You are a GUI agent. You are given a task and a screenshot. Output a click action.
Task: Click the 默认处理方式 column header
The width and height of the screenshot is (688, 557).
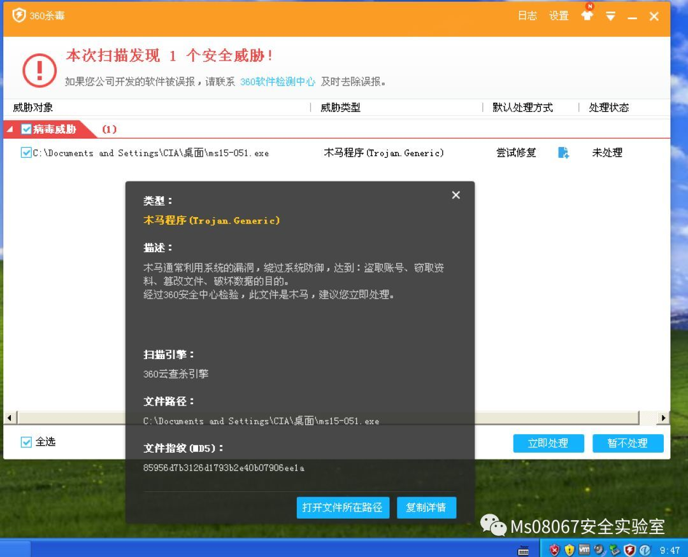pyautogui.click(x=522, y=108)
